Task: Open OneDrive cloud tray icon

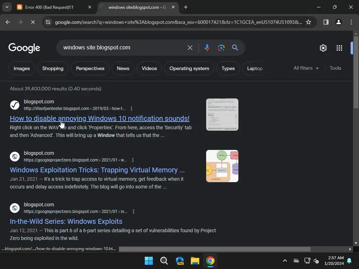Action: click(x=296, y=261)
